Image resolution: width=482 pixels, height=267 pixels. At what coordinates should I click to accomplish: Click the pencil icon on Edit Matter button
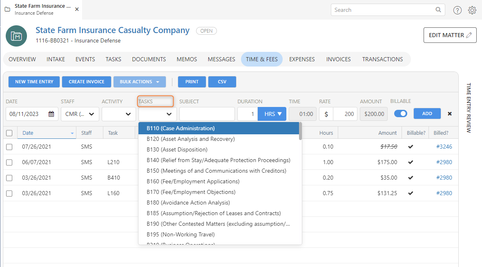click(469, 35)
